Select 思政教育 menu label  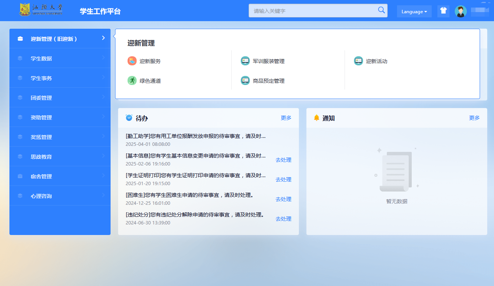(x=41, y=157)
